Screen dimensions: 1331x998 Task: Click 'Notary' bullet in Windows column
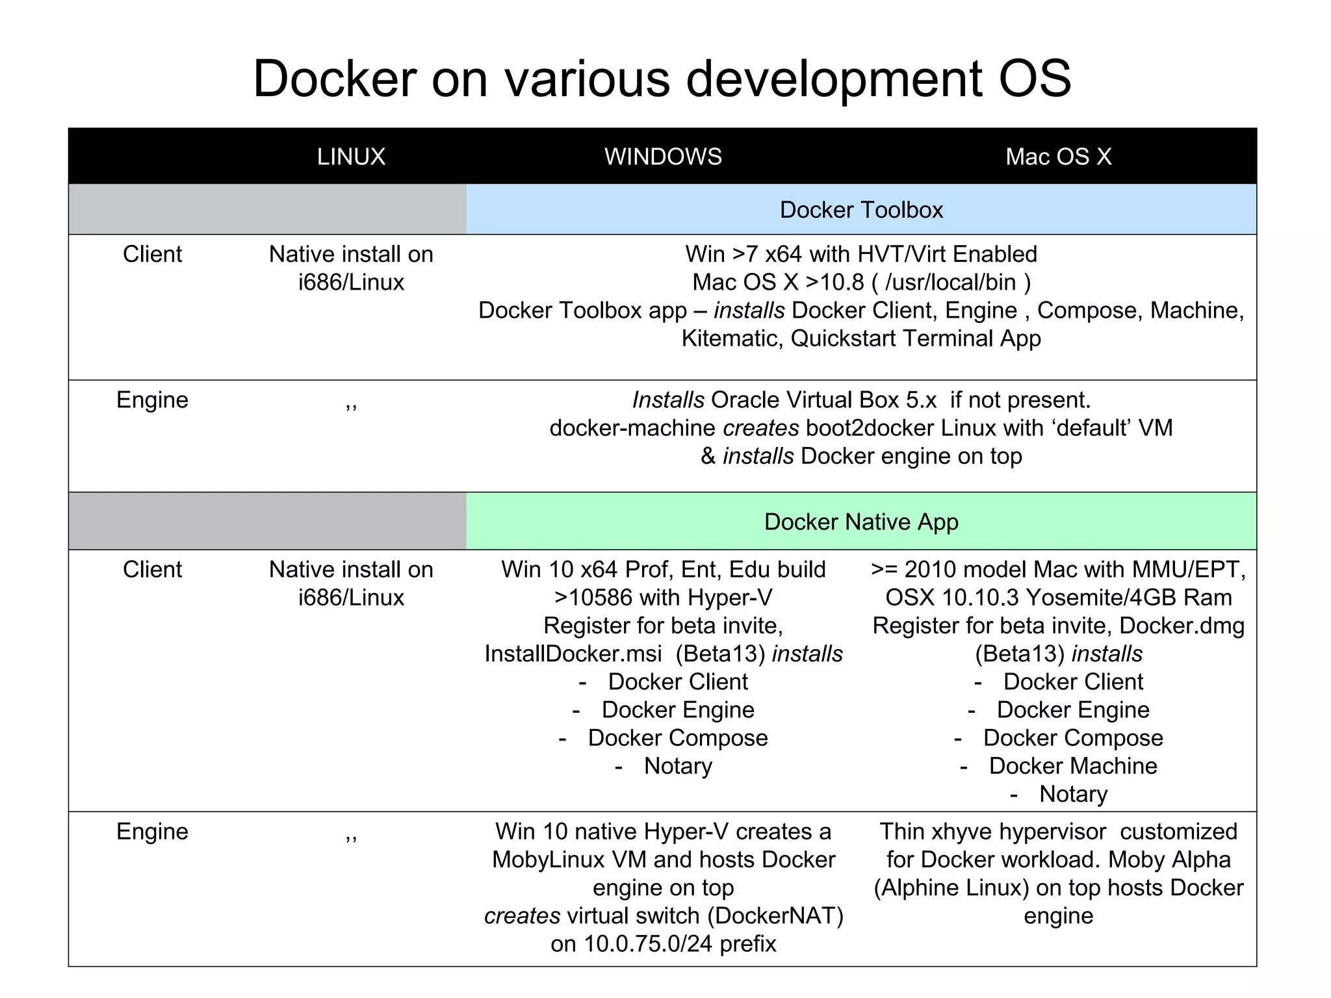click(x=678, y=766)
